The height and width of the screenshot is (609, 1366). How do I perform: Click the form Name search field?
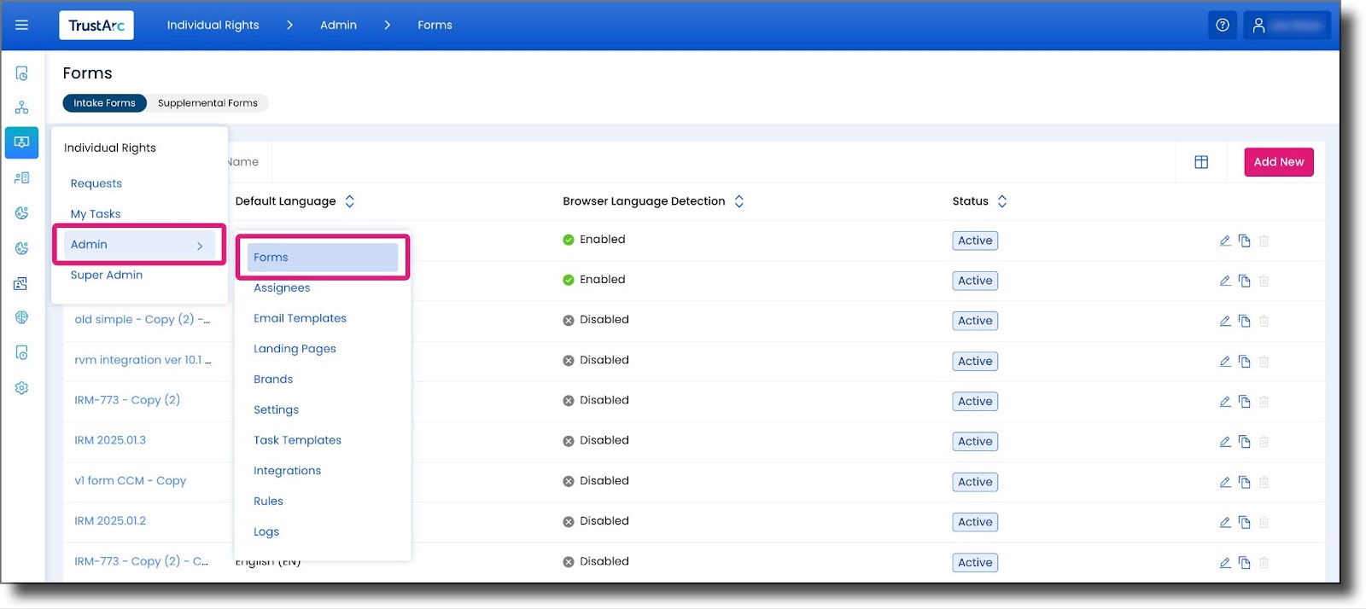pyautogui.click(x=243, y=162)
